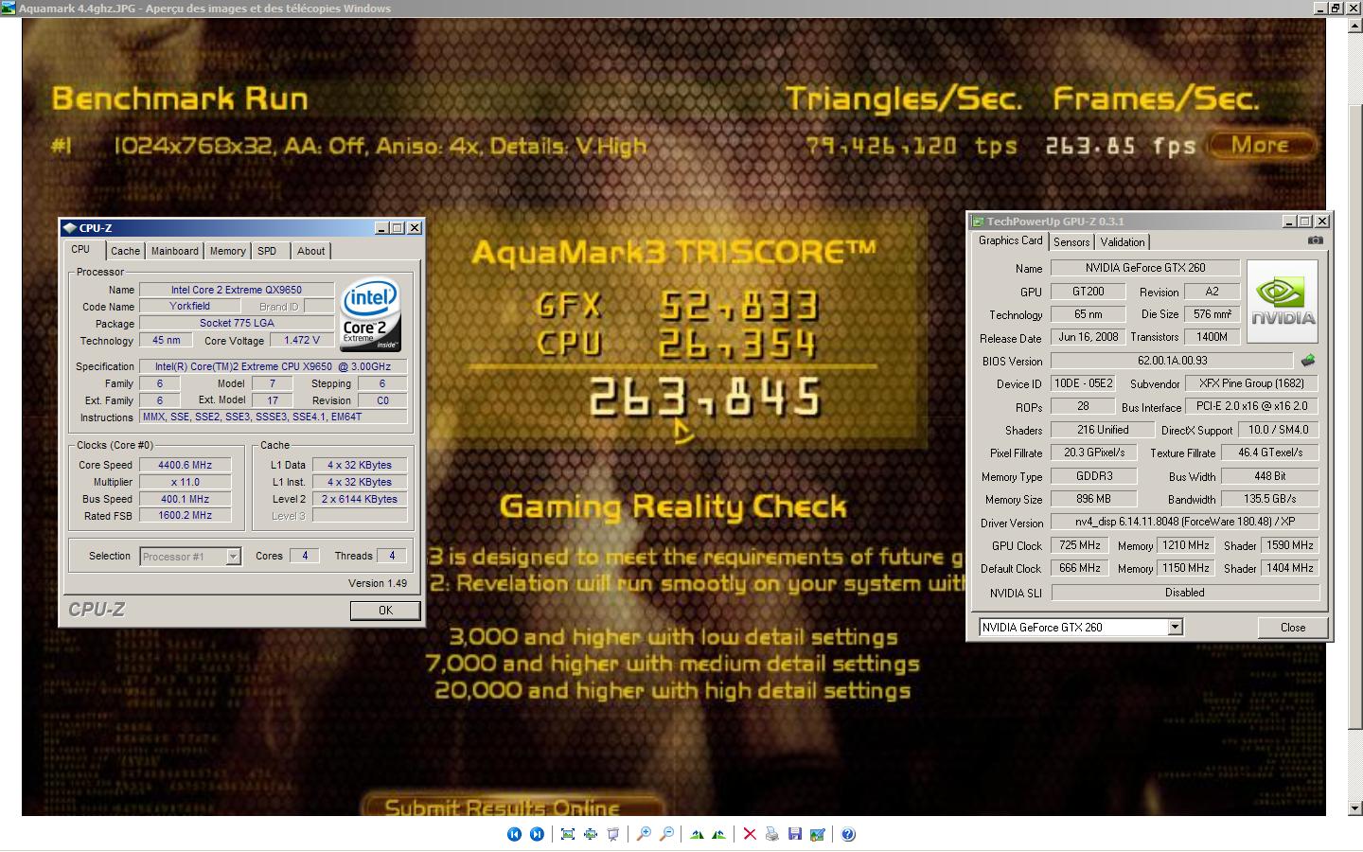Expand the Processor #1 selection dropdown

pyautogui.click(x=233, y=557)
